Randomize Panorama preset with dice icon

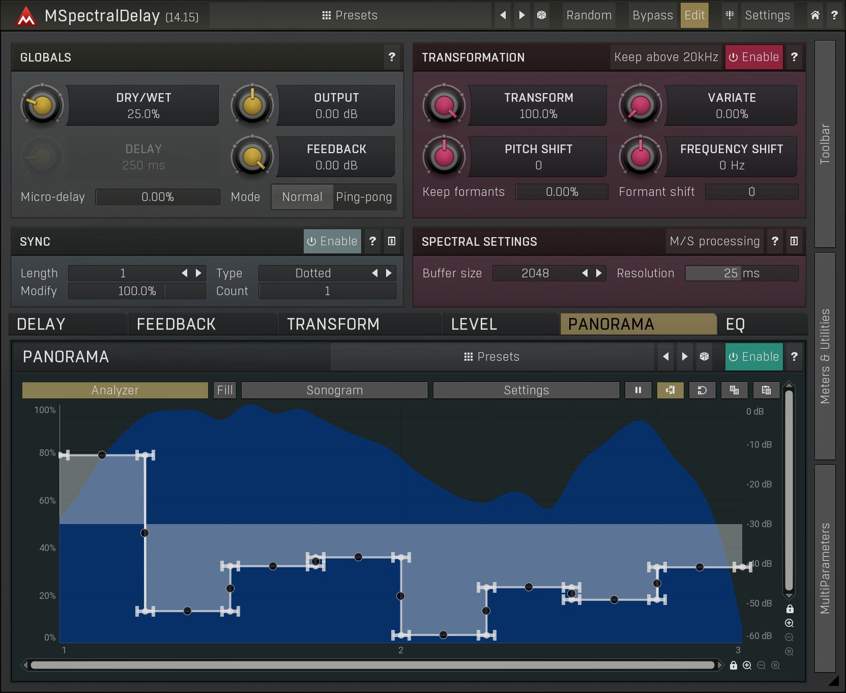(704, 357)
